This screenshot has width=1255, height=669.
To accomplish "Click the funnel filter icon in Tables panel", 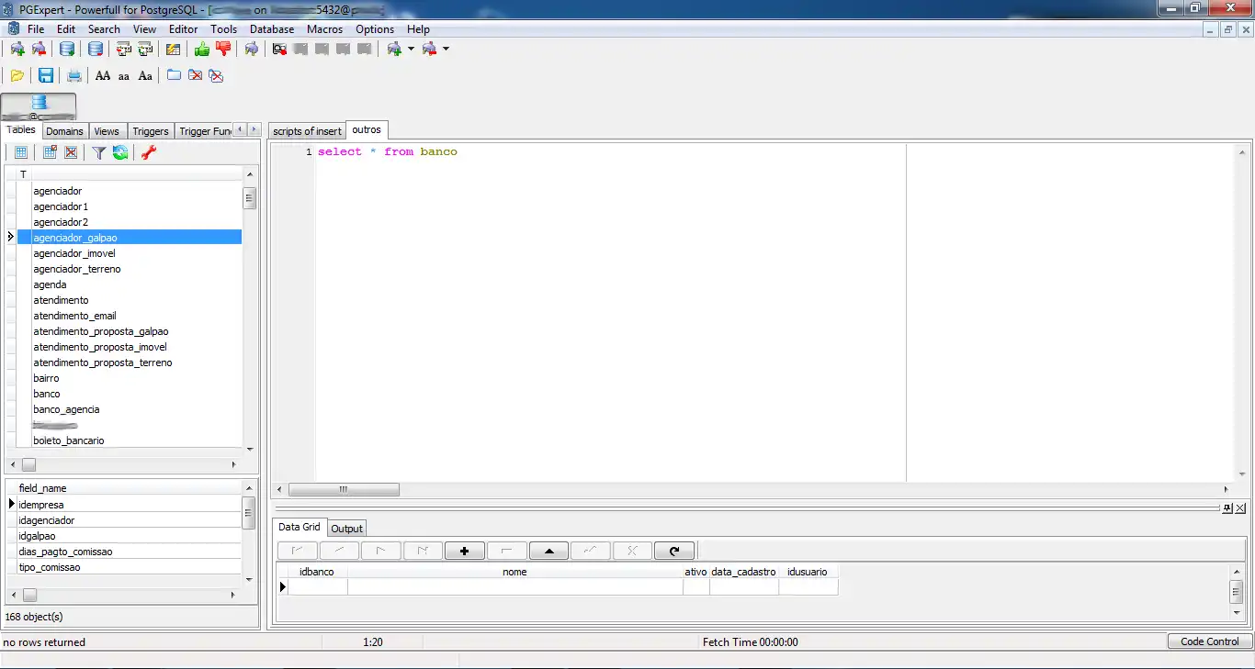I will 98,152.
